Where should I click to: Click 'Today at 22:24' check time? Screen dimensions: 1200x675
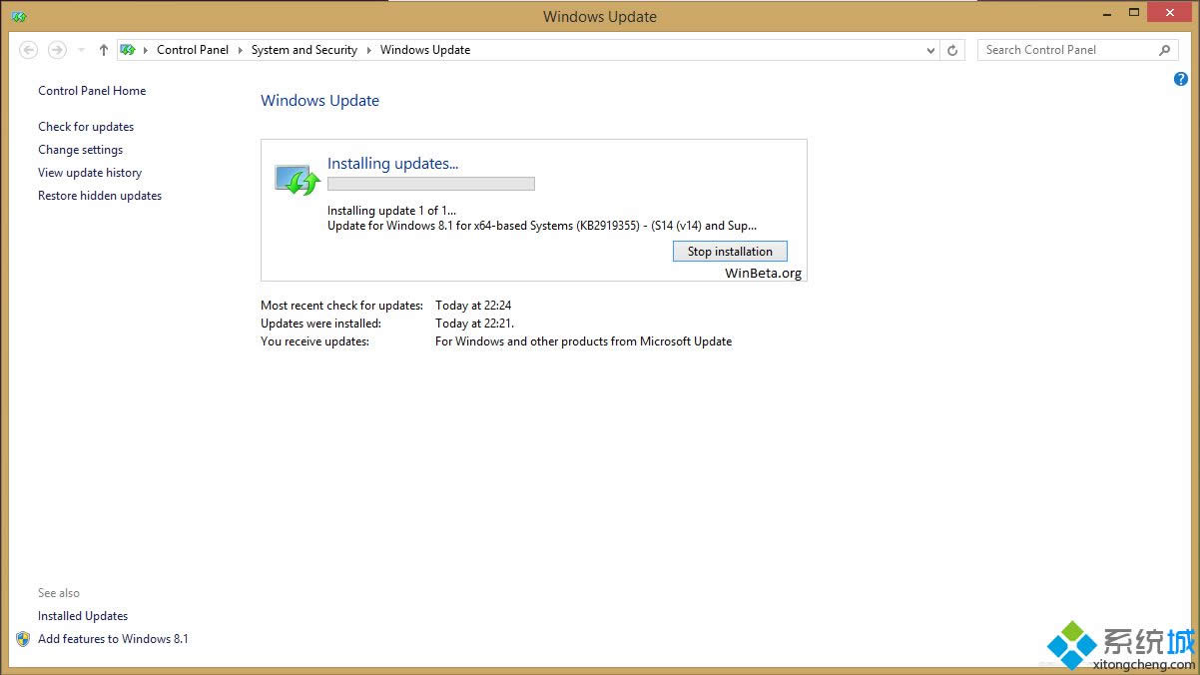[473, 306]
